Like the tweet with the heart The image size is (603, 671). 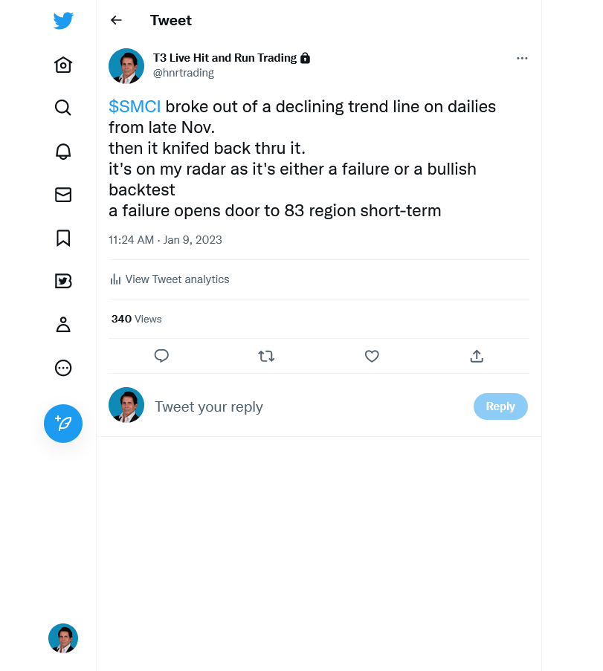point(372,356)
